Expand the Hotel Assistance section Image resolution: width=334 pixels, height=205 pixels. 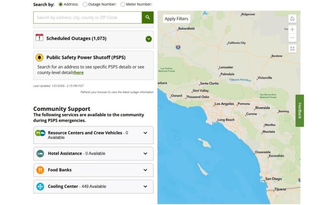click(145, 154)
